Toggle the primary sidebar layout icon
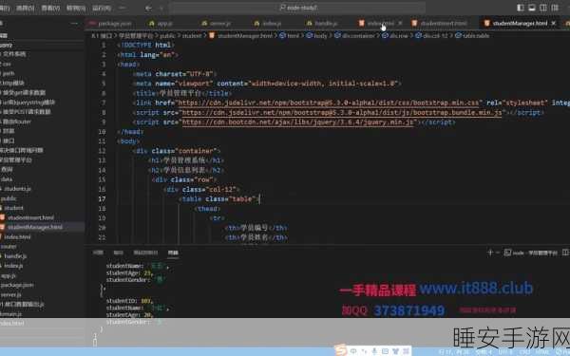Viewport: 570px width, 356px height. click(521, 8)
